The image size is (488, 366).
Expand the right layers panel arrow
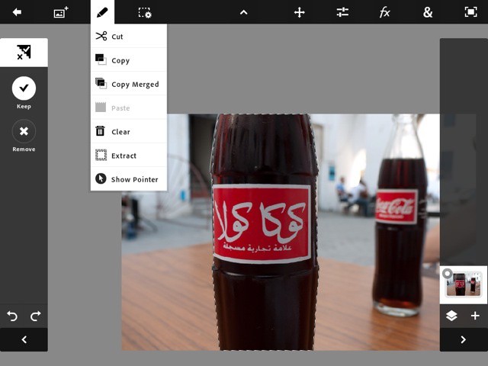[463, 340]
